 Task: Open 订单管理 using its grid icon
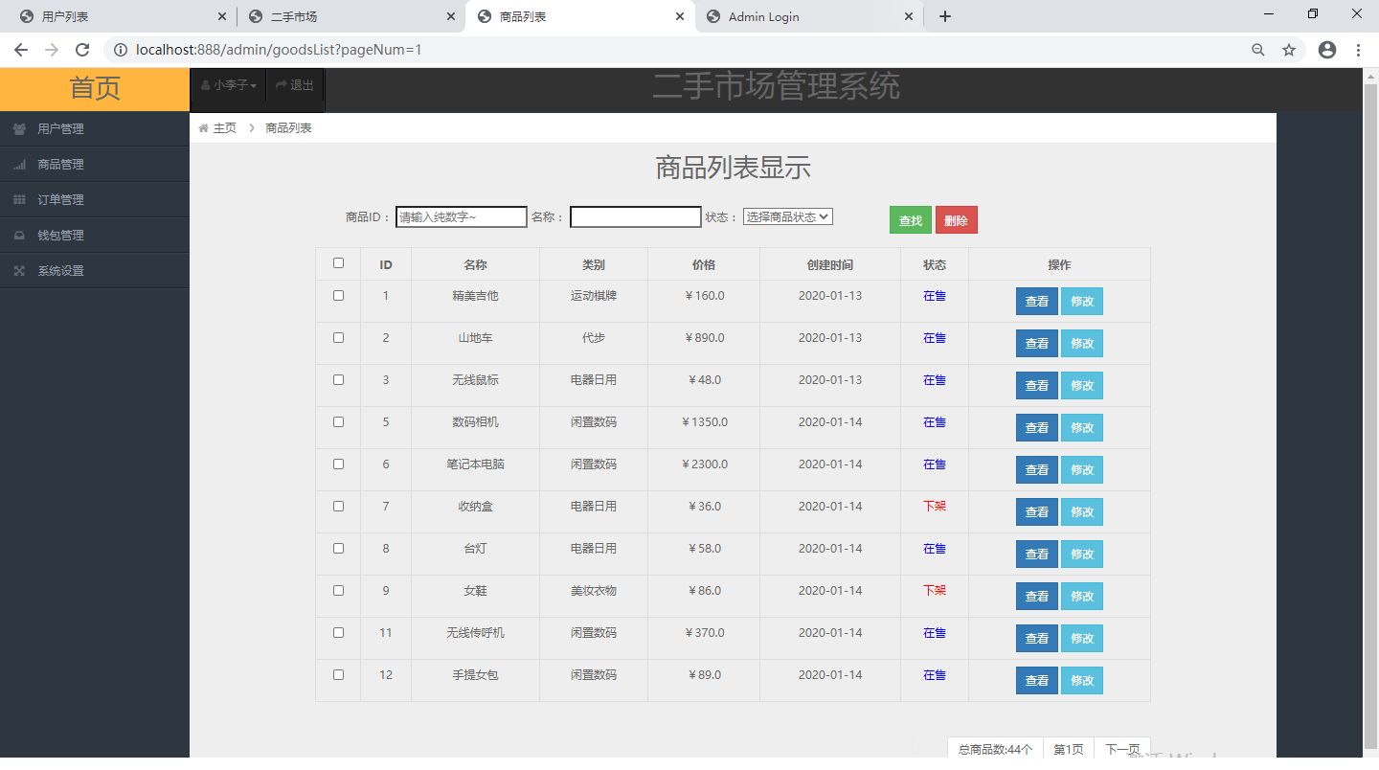(17, 198)
